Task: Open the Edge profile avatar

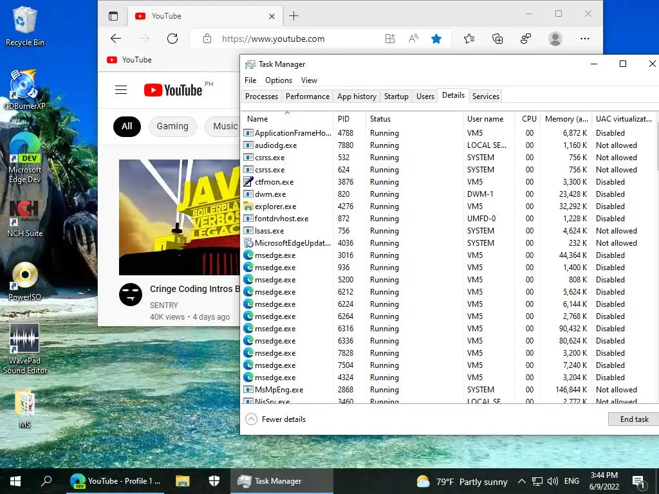Action: click(555, 39)
